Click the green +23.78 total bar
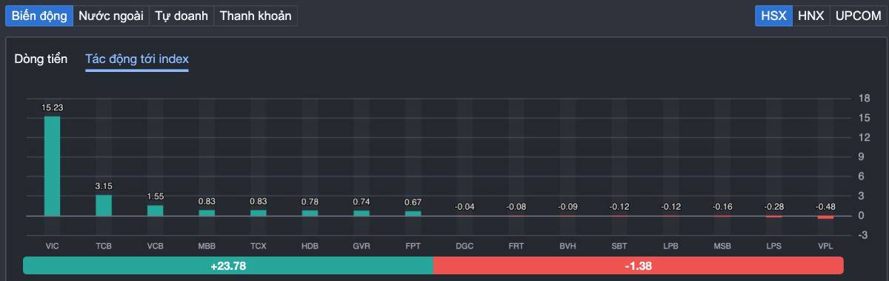The width and height of the screenshot is (889, 281). pyautogui.click(x=227, y=265)
